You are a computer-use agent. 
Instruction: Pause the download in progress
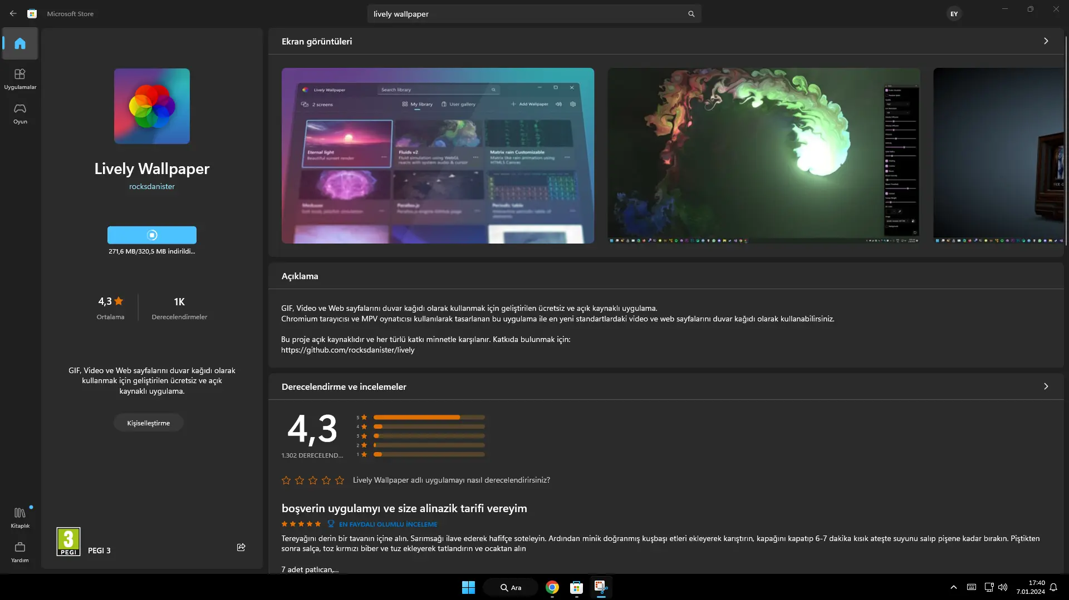point(152,235)
